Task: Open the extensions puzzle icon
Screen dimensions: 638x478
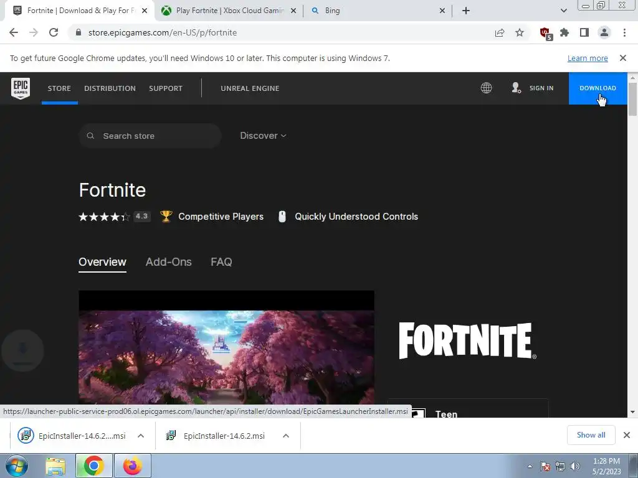Action: point(564,32)
